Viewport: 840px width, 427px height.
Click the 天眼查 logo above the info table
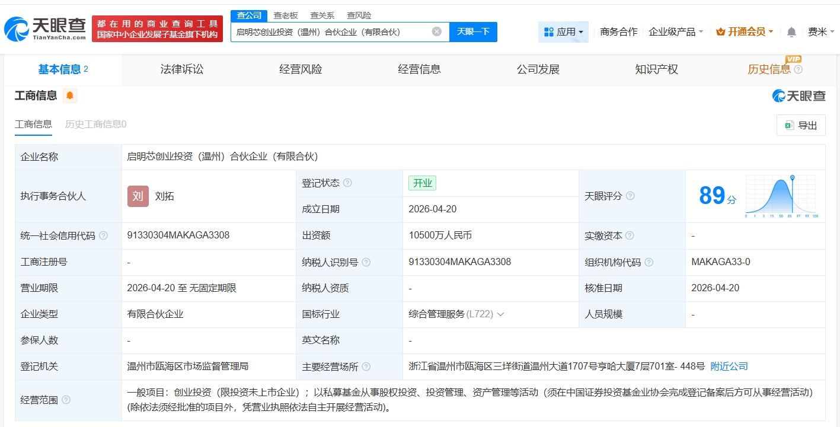pos(799,95)
